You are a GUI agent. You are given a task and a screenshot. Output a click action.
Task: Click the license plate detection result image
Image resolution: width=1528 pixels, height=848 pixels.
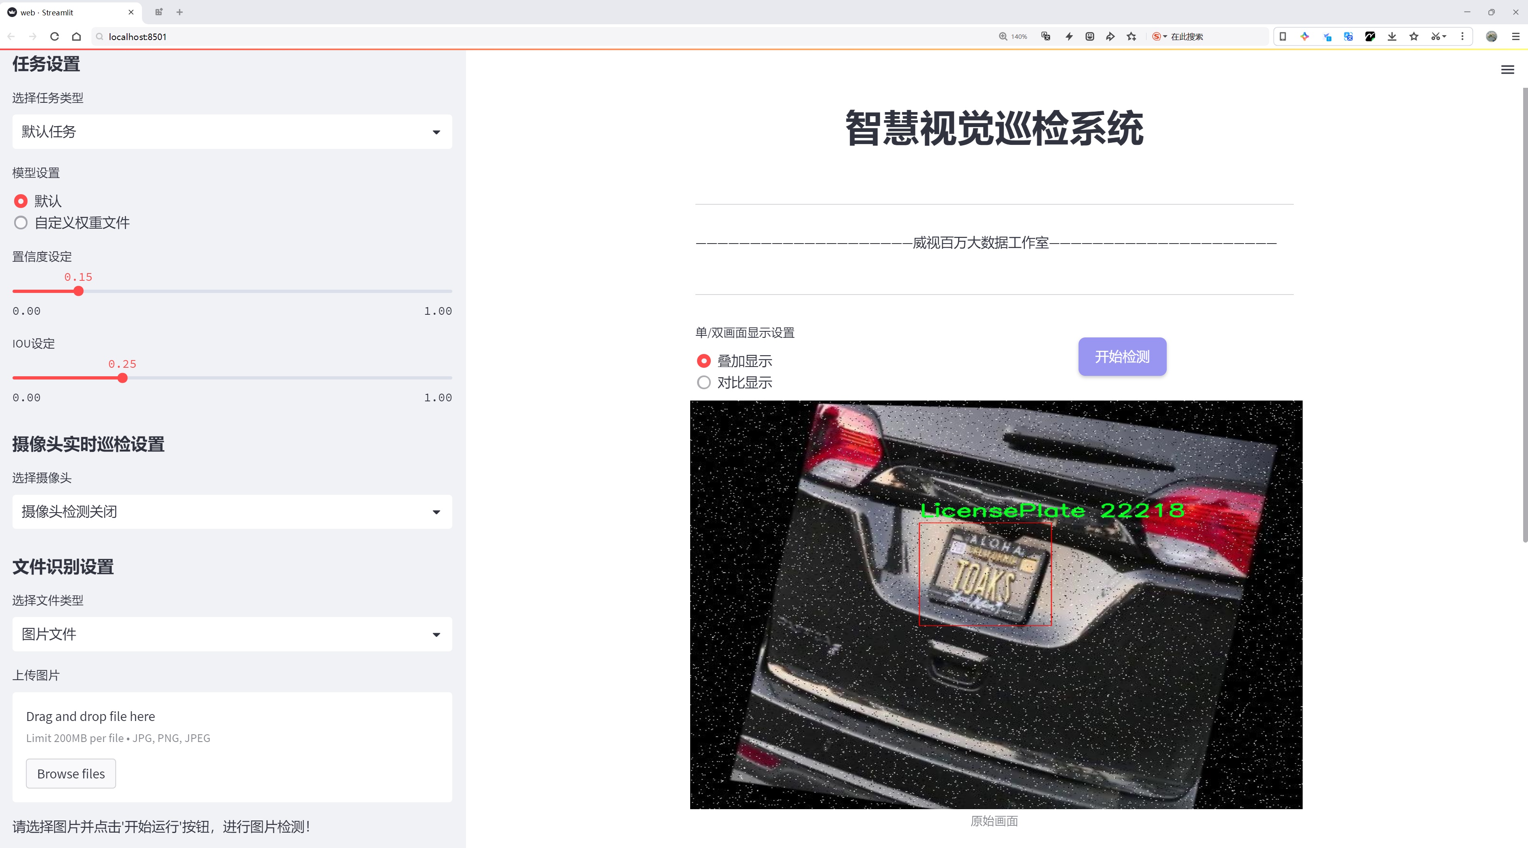click(996, 605)
